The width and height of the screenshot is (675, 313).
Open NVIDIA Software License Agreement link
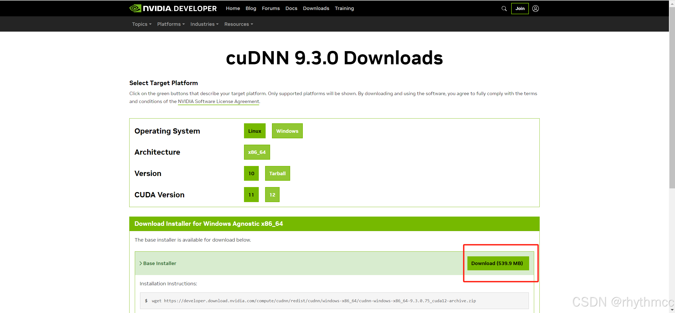[218, 101]
